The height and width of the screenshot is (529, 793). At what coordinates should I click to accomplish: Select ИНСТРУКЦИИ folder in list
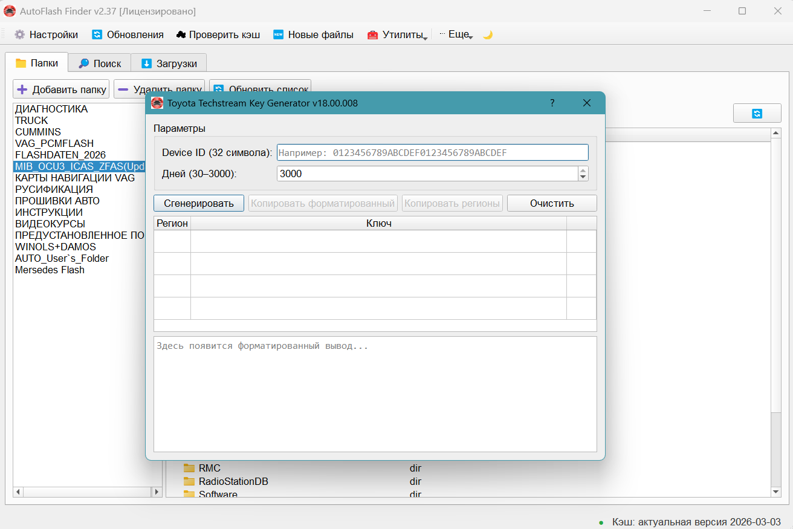point(49,212)
